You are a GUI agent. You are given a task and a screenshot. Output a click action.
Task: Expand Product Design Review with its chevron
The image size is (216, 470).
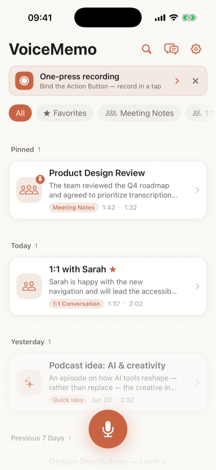(198, 190)
